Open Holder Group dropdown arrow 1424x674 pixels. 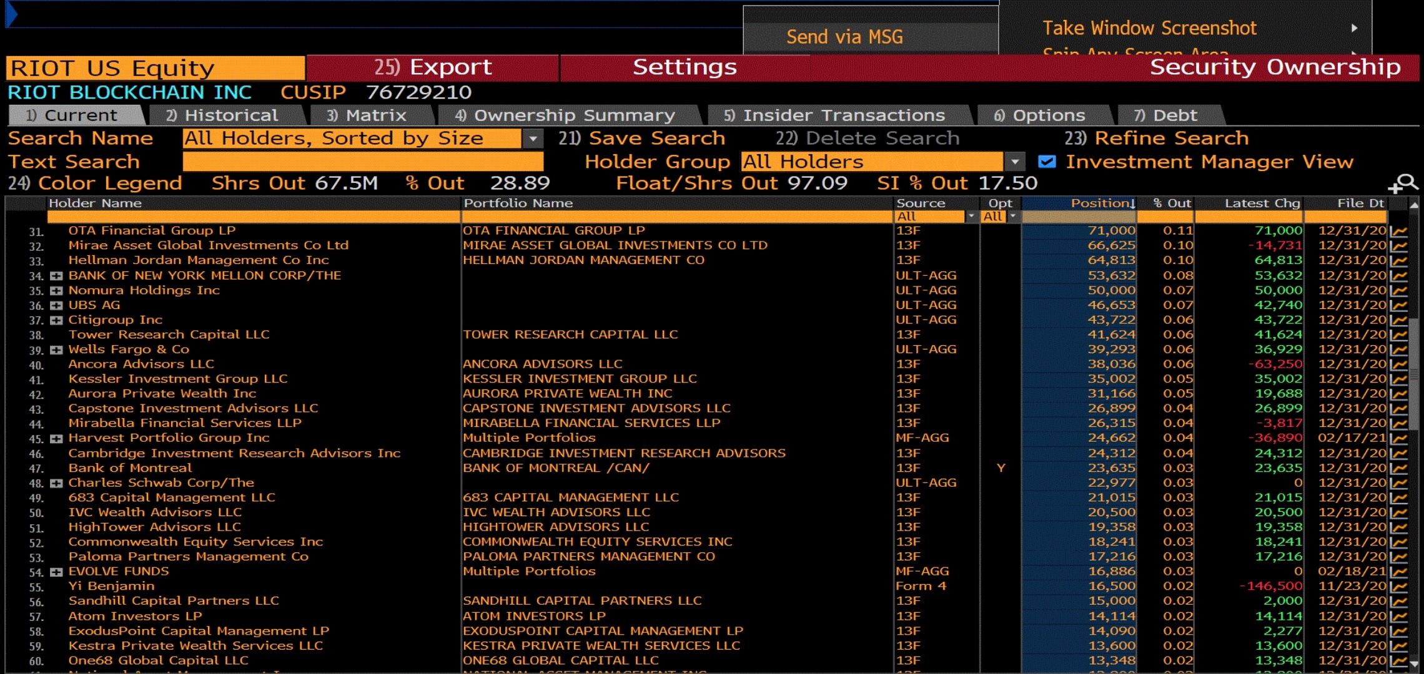point(1016,162)
